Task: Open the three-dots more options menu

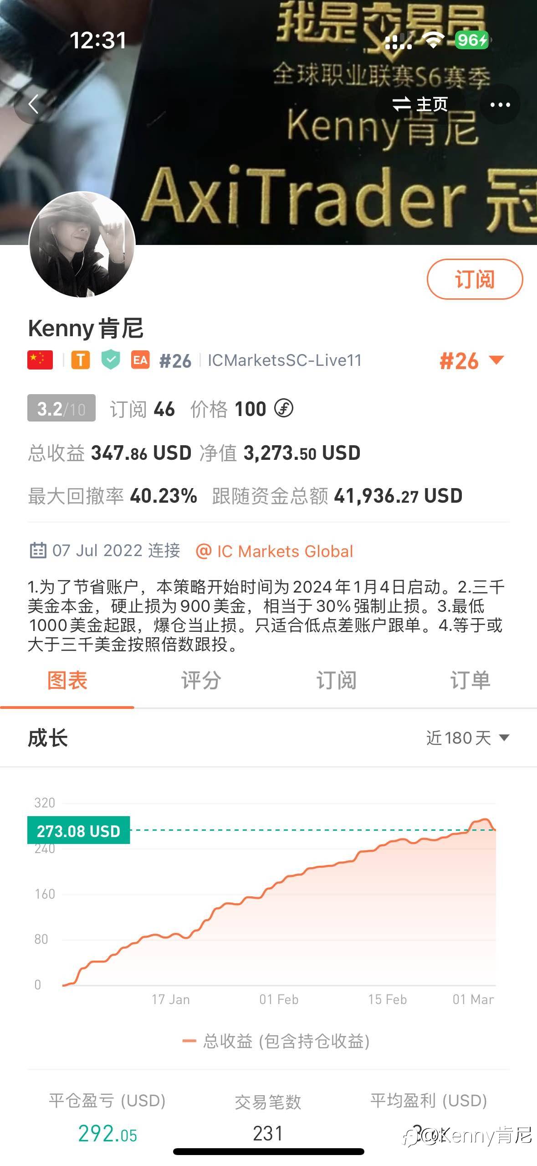Action: (500, 105)
